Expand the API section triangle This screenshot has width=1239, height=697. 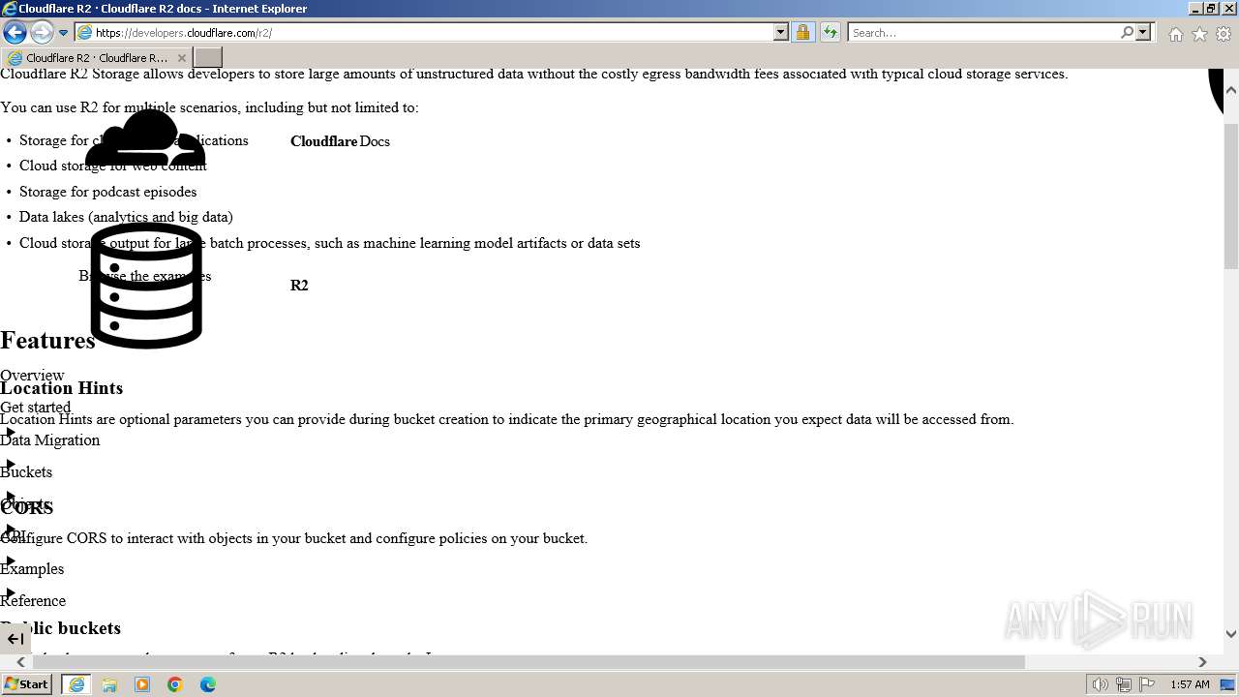10,529
